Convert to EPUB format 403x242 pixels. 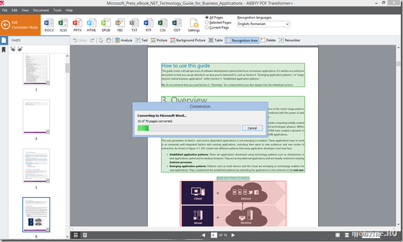pyautogui.click(x=106, y=25)
